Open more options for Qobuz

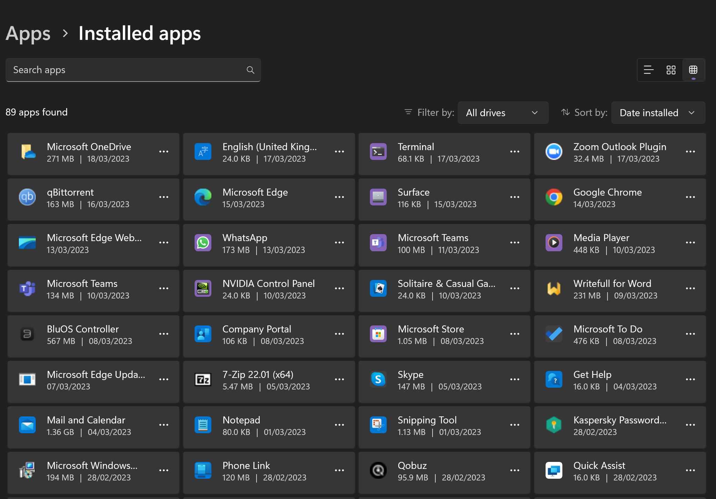click(x=515, y=471)
